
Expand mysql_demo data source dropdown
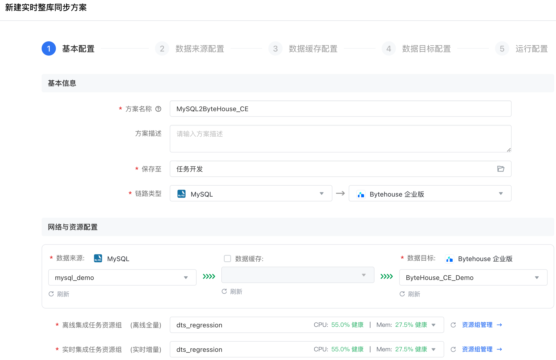[122, 277]
